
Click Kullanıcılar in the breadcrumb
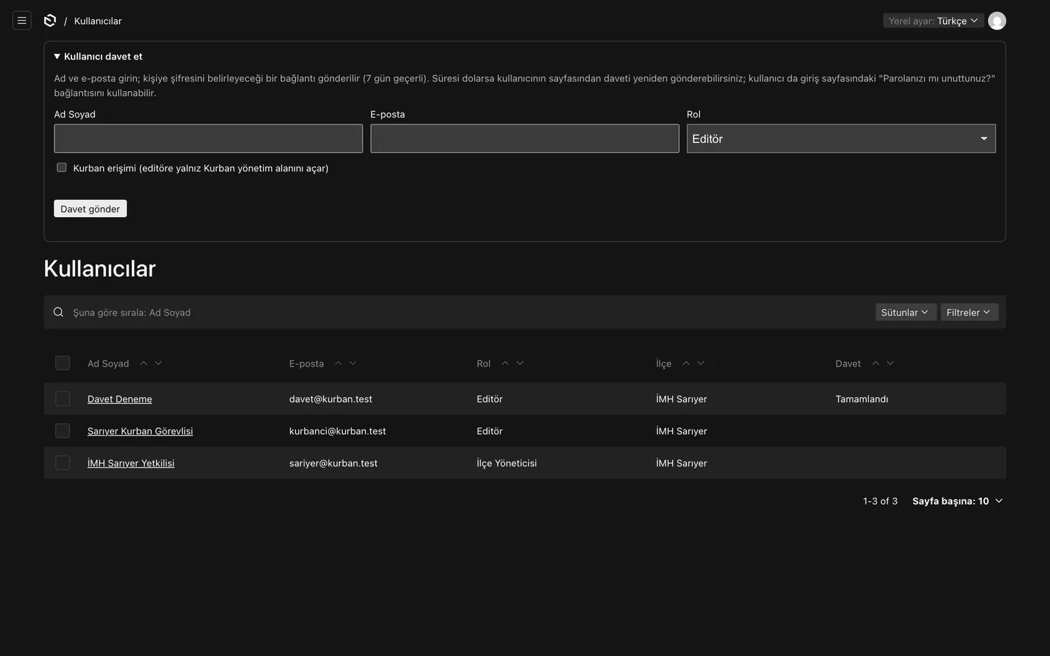tap(98, 21)
